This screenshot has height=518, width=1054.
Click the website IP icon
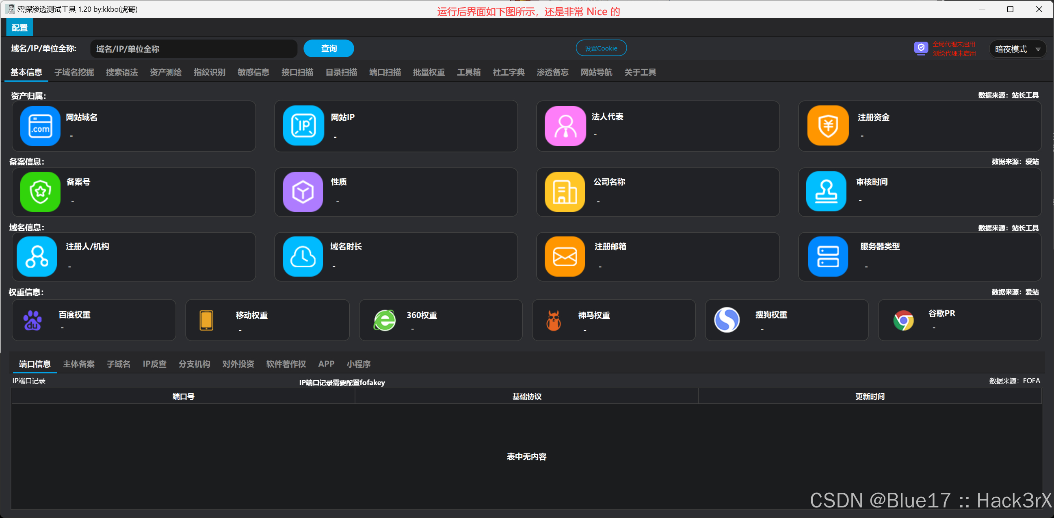click(303, 126)
